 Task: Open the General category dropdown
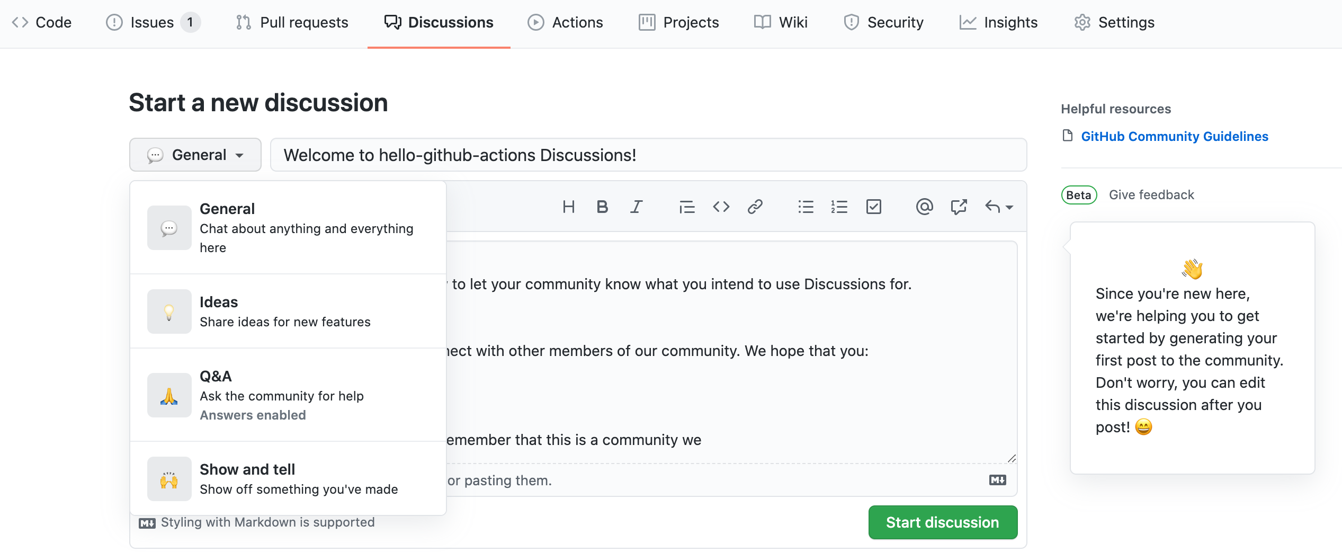coord(195,155)
